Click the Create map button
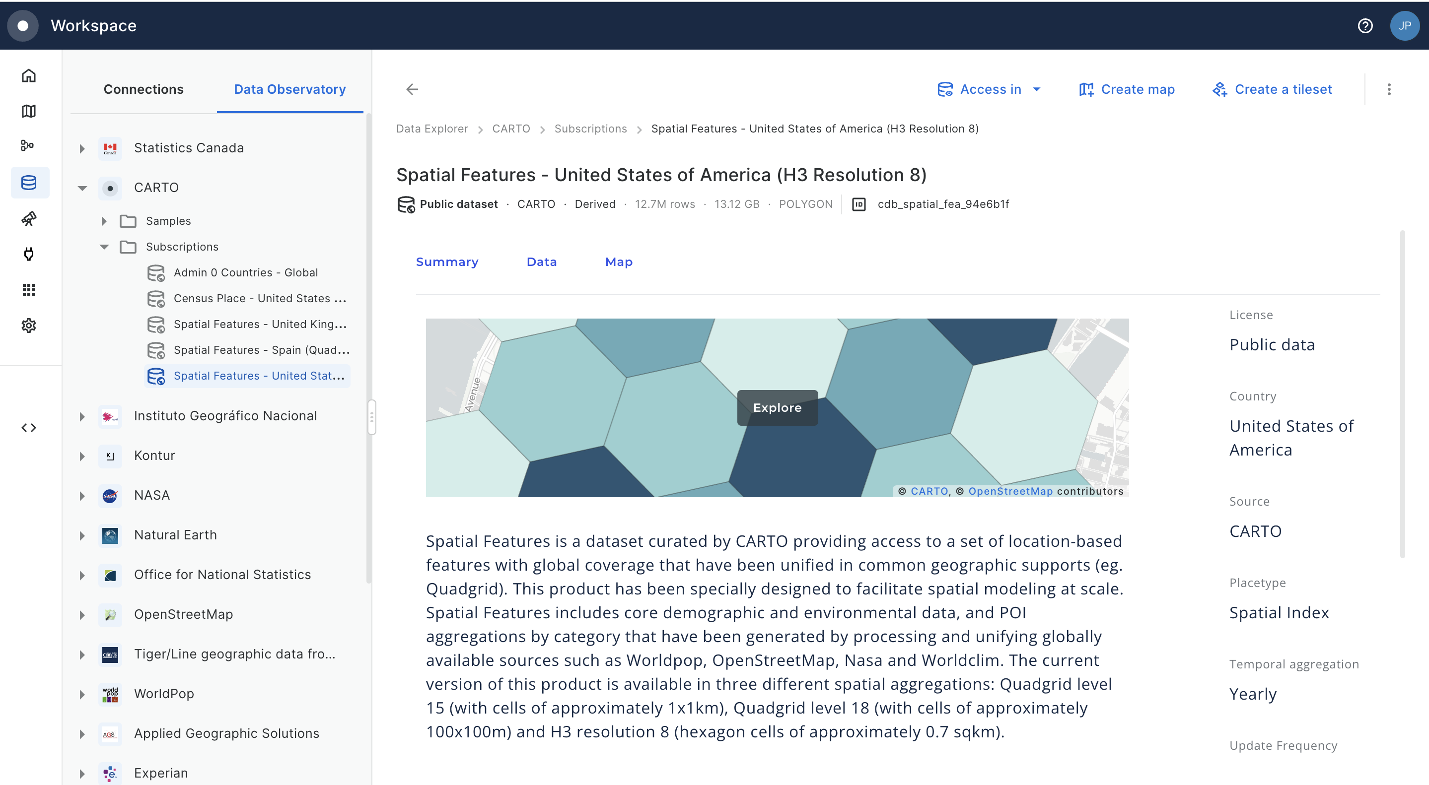 point(1127,89)
